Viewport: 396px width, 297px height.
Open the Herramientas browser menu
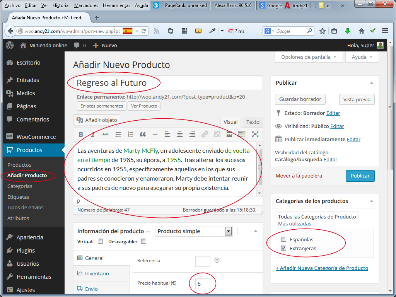coord(116,5)
